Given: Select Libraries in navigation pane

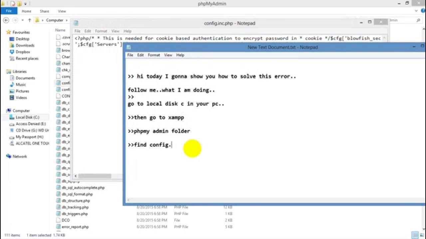Looking at the screenshot, I should (19, 71).
